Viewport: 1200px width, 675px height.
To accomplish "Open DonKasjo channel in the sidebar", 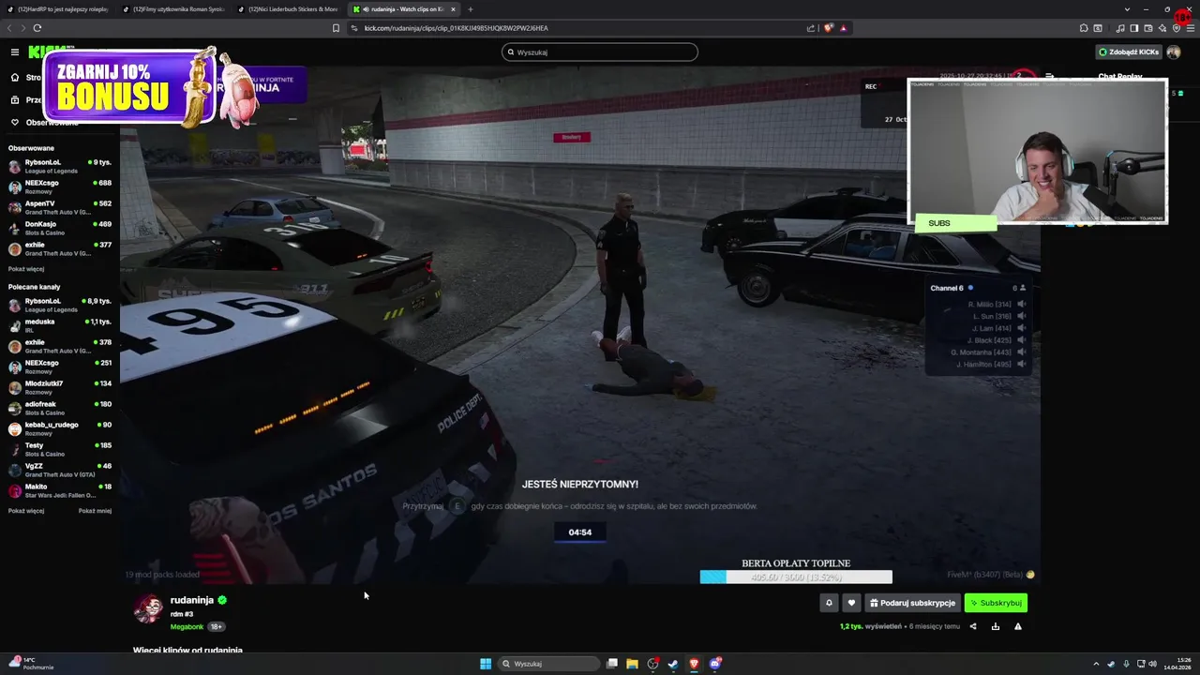I will click(x=60, y=228).
